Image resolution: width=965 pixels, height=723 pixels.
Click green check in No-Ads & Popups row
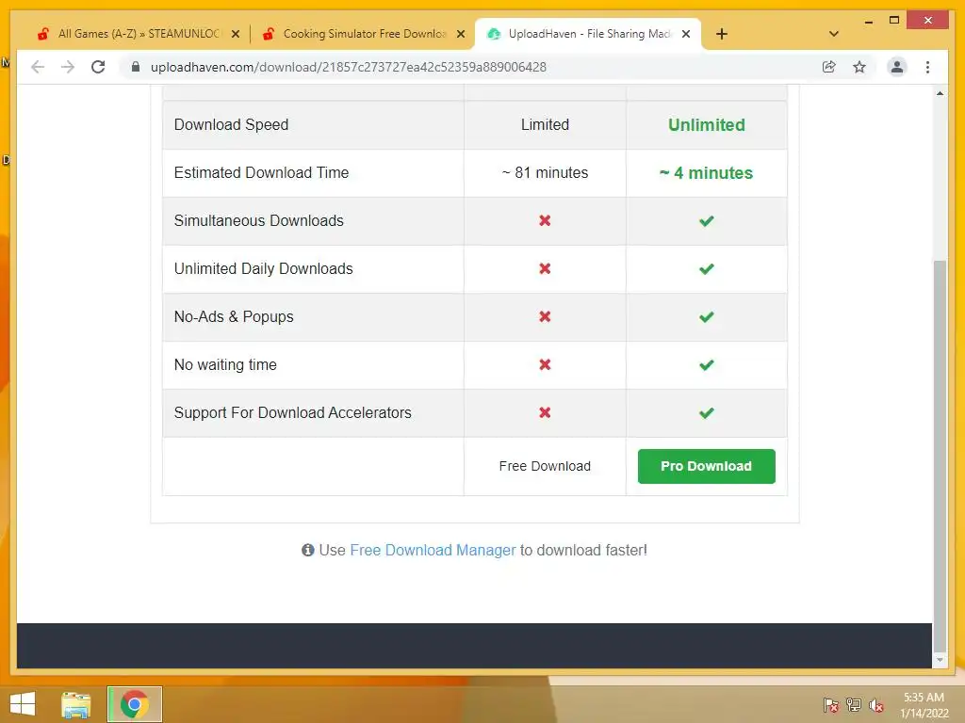point(707,316)
